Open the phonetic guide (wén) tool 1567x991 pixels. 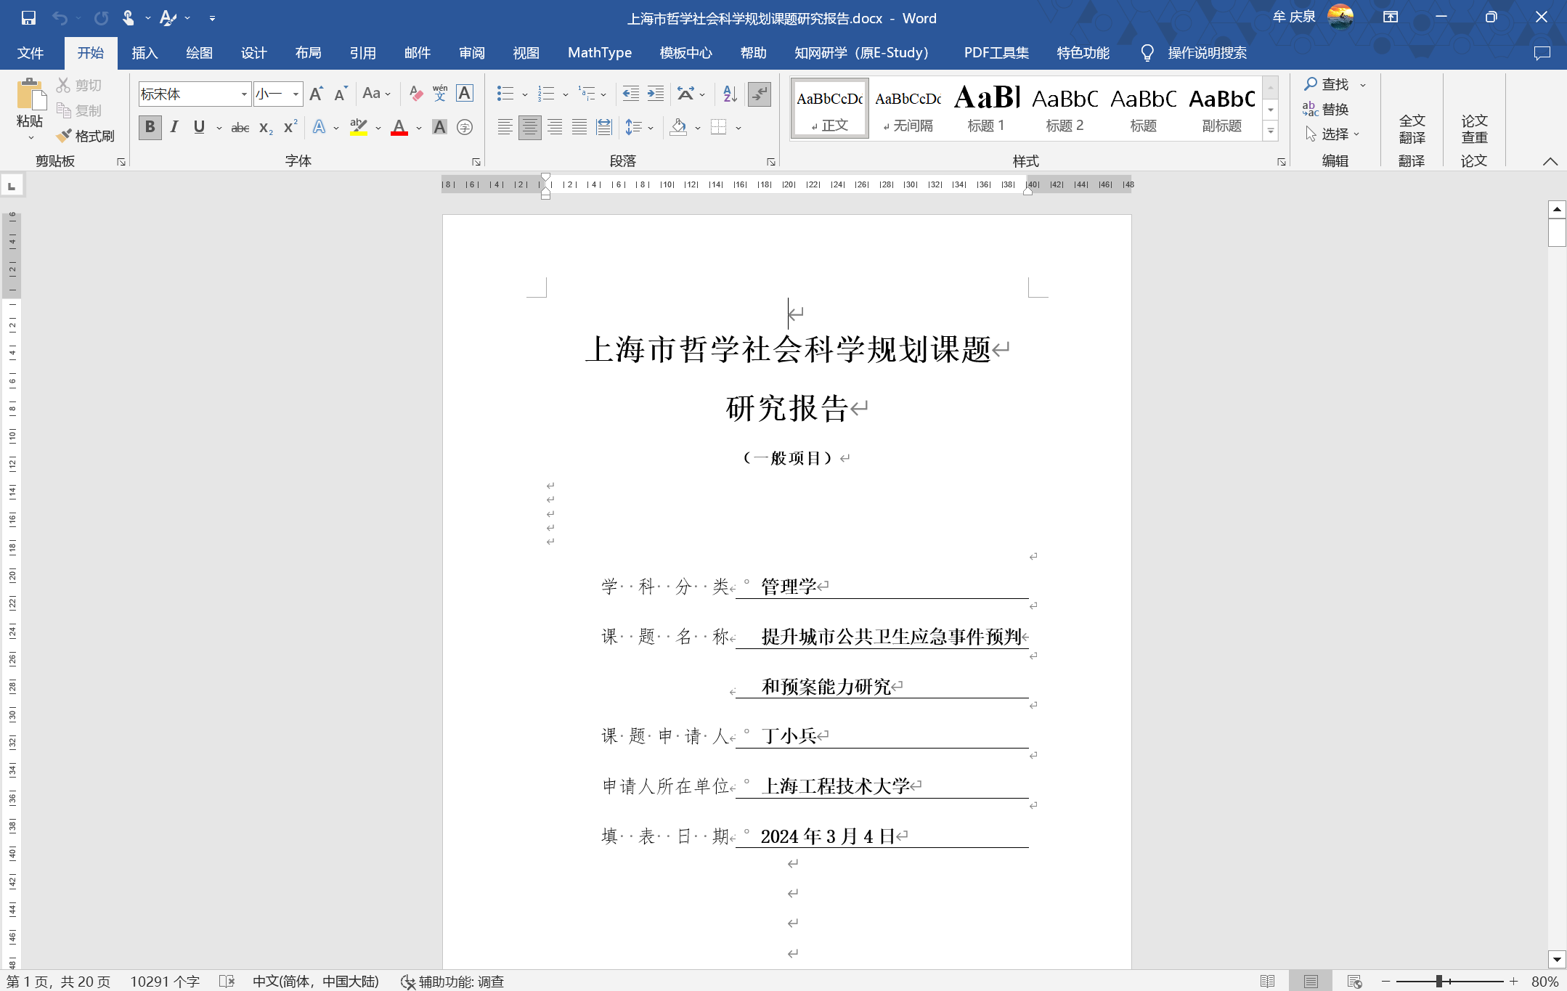coord(440,94)
